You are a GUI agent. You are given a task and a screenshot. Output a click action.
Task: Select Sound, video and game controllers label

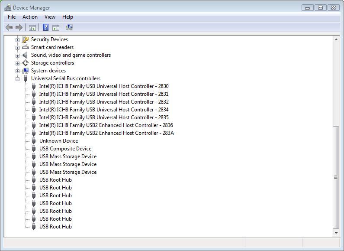[71, 55]
